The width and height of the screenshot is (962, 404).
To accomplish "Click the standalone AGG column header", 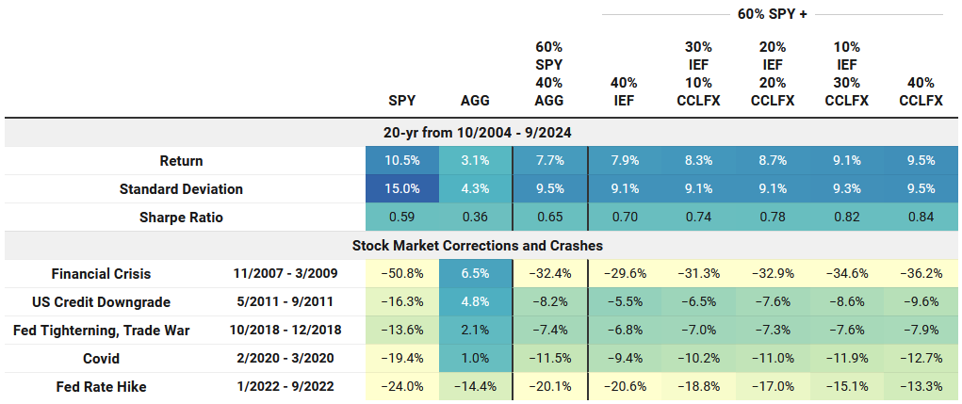I will pos(475,100).
